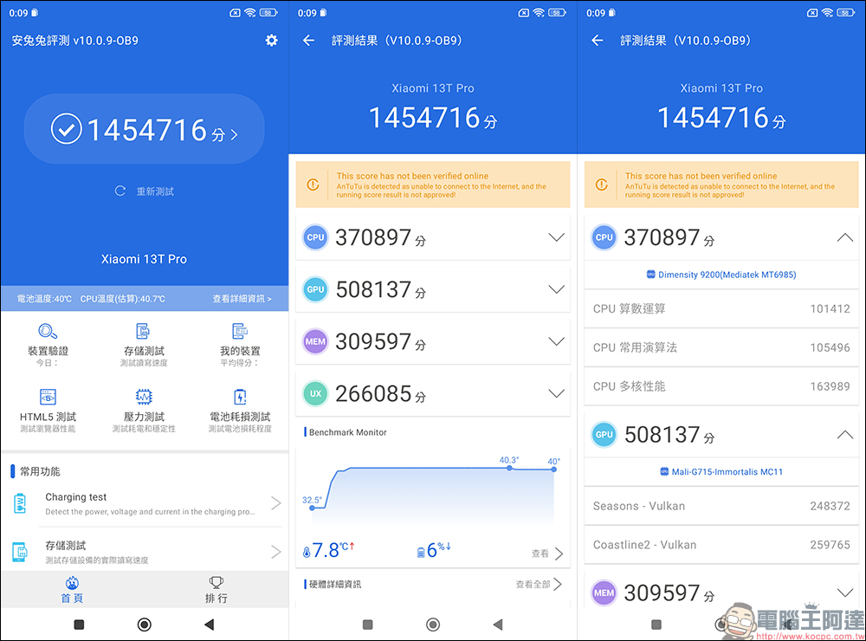
Task: Switch to the 首頁 home tab
Action: [73, 590]
